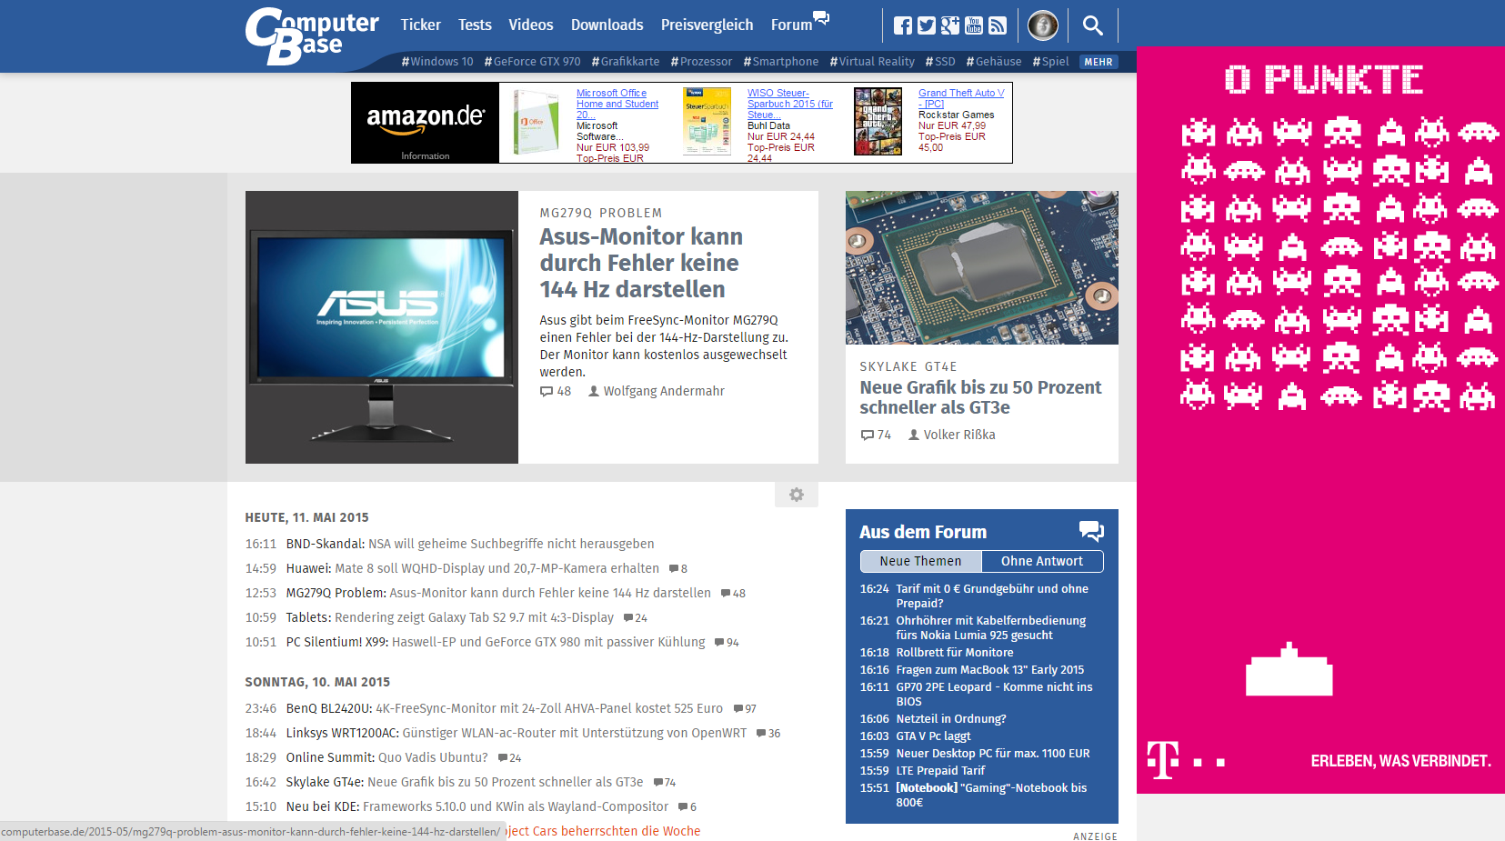Image resolution: width=1505 pixels, height=841 pixels.
Task: Open the Ticker menu
Action: 420,25
